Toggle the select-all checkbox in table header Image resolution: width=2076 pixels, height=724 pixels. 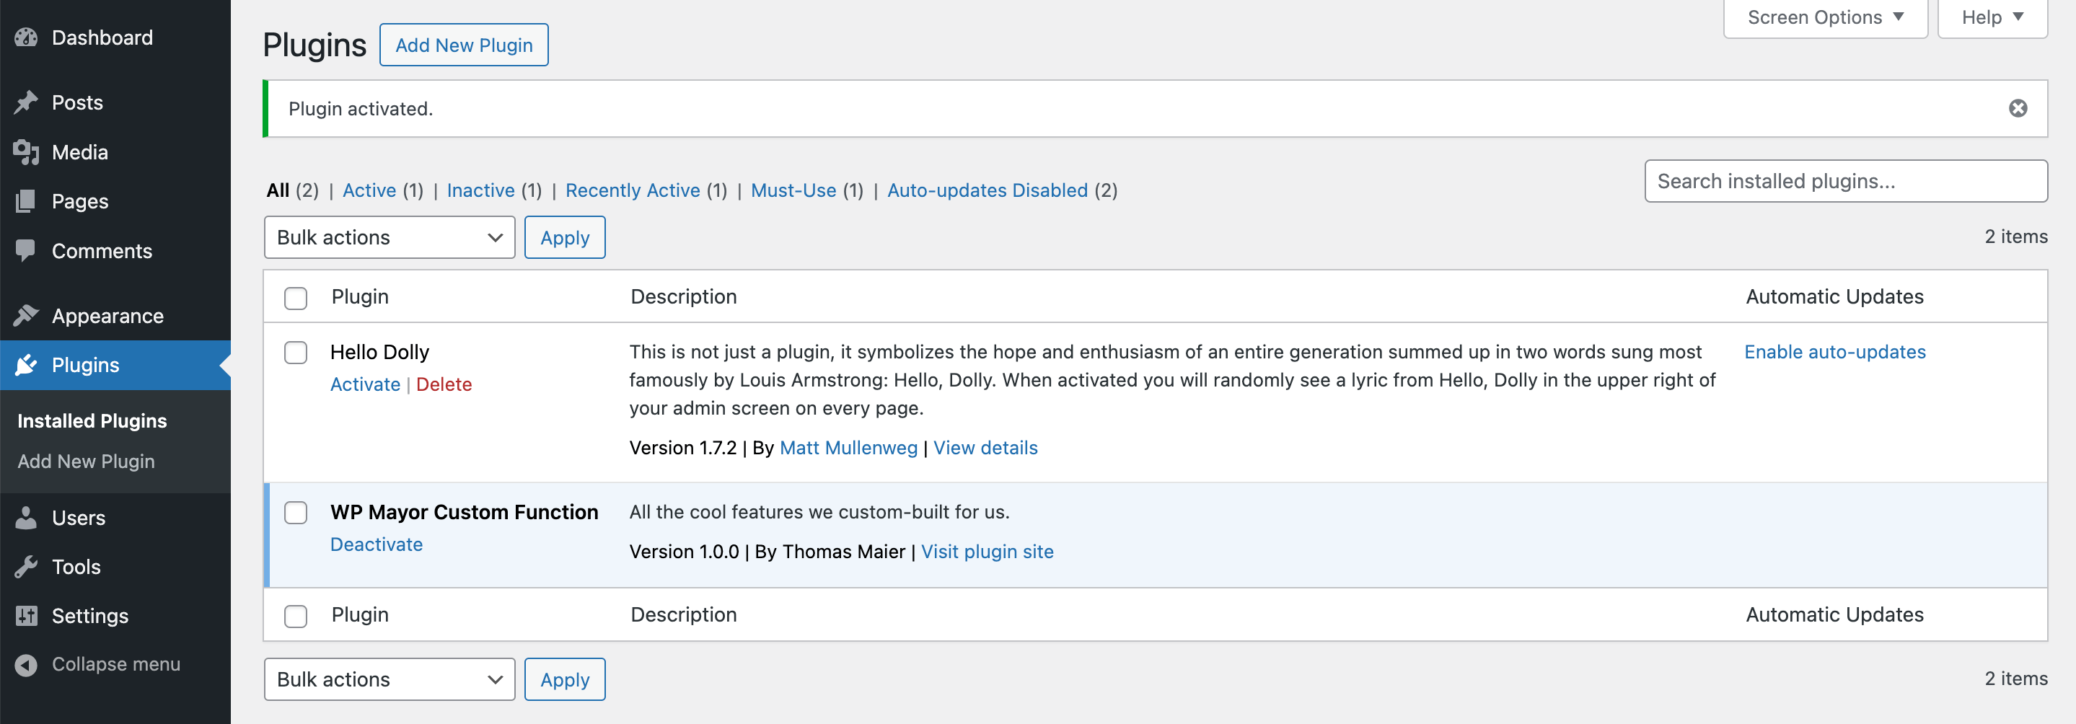[296, 297]
